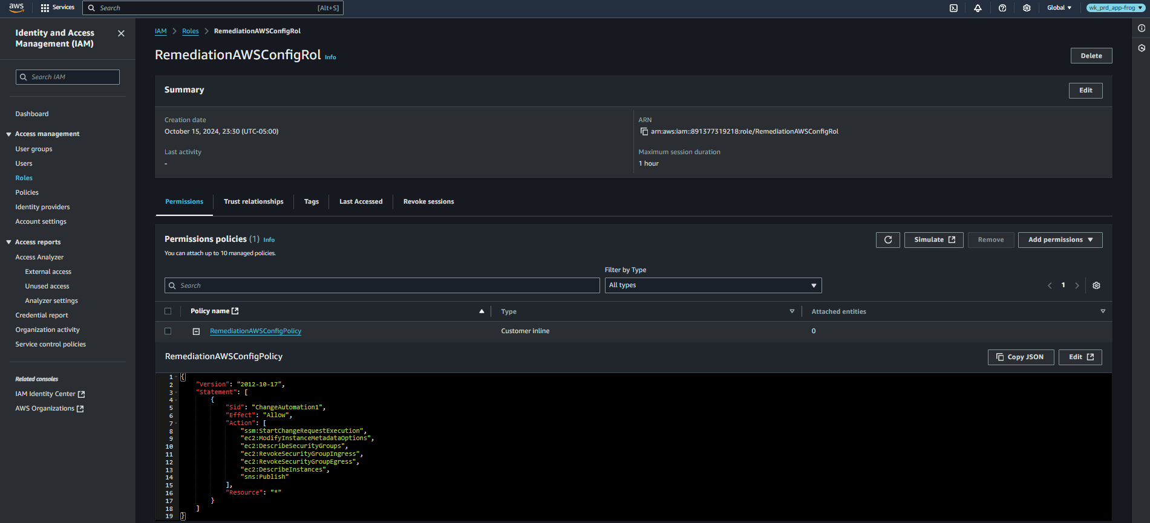Edit the RemediationAWSConfigPolicy inline policy
Viewport: 1150px width, 523px height.
[1080, 357]
